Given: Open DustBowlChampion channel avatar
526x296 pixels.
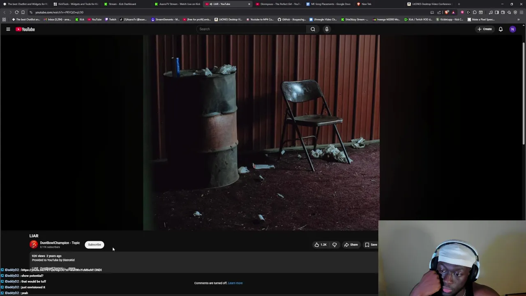Looking at the screenshot, I should tap(33, 245).
